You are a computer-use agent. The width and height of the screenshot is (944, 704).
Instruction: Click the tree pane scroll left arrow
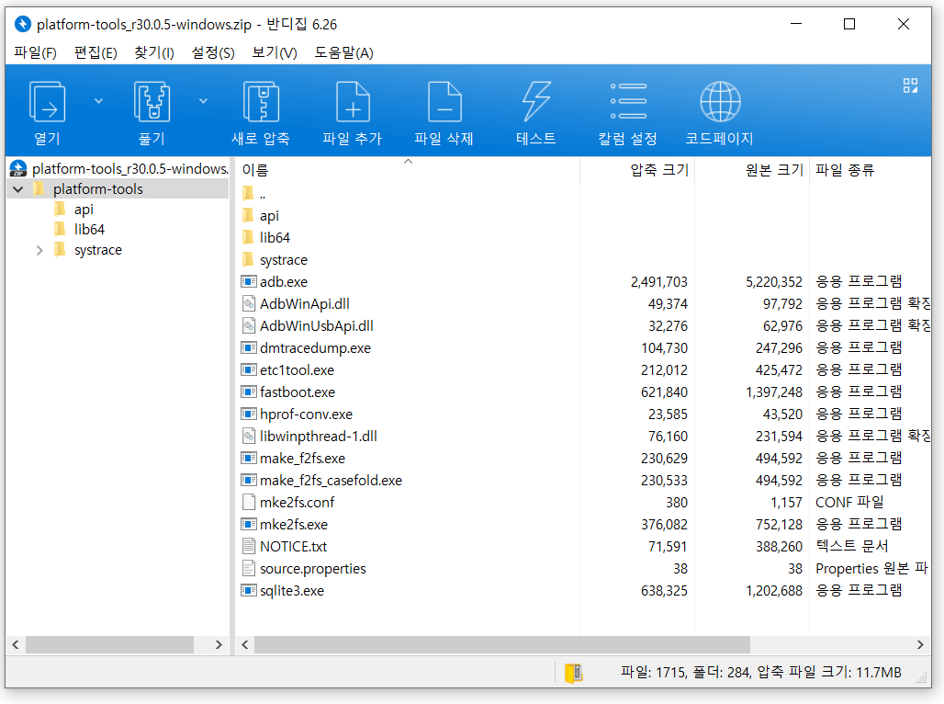click(x=16, y=645)
